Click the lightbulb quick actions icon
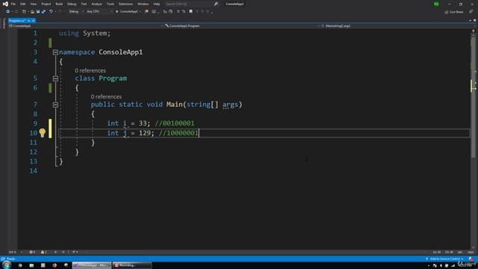The height and width of the screenshot is (269, 478). coord(43,133)
